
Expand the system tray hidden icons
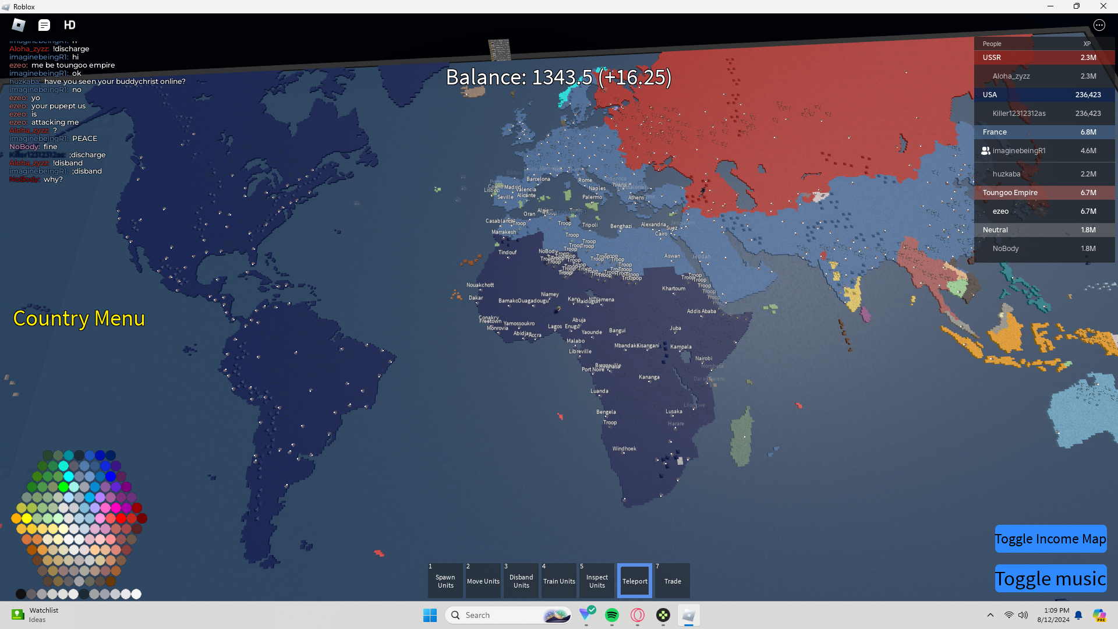[x=990, y=615]
